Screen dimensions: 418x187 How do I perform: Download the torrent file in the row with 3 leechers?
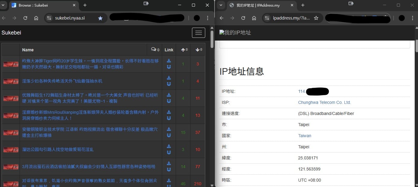169,61
